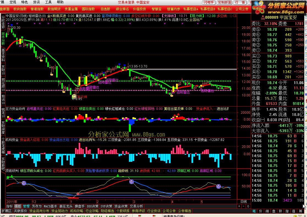Click the crying face on 11-12 indicator
Viewport: 307px width, 217px height.
24,183
